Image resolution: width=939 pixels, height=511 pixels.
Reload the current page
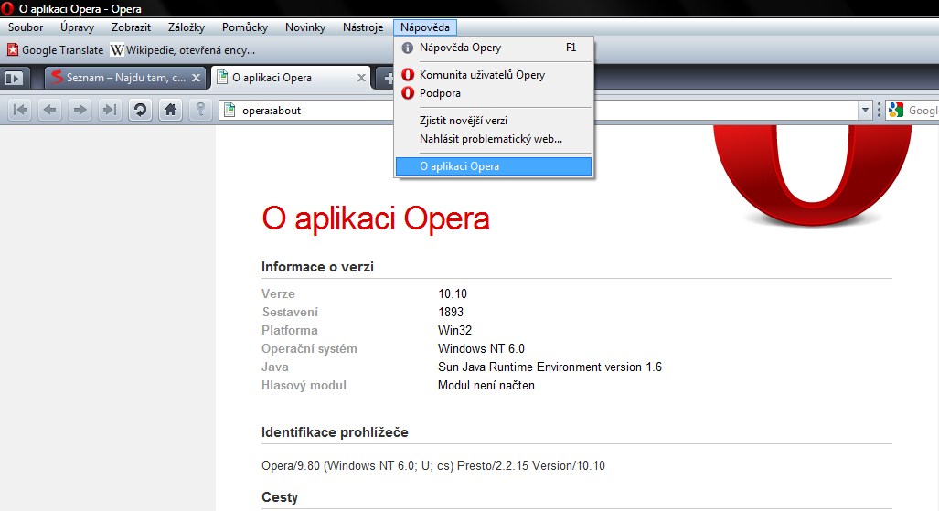point(140,110)
